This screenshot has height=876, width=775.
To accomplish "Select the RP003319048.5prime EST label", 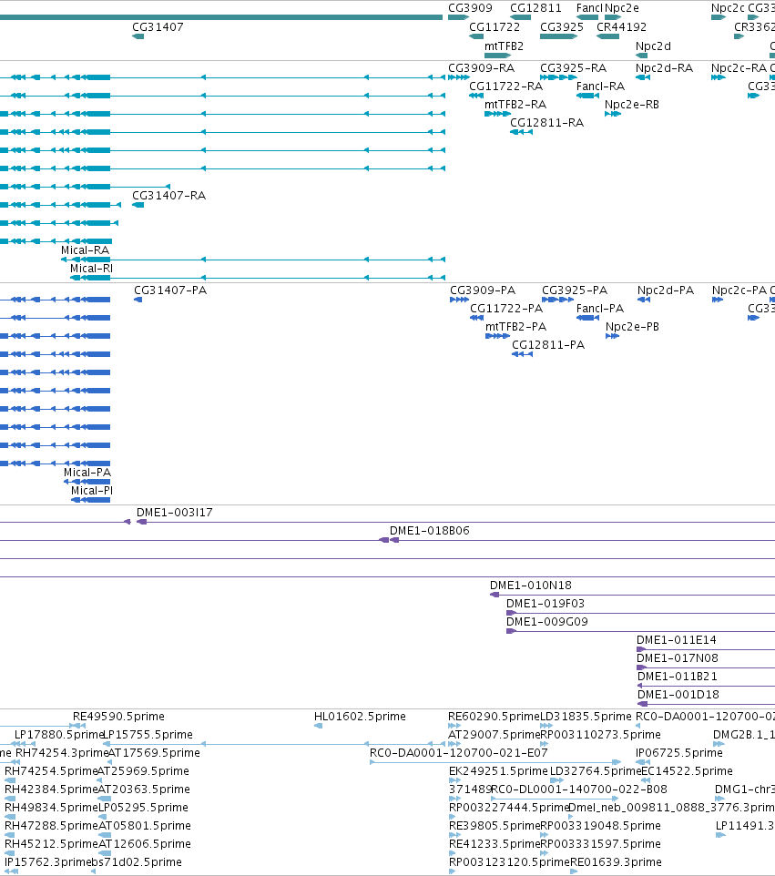I will click(x=601, y=826).
